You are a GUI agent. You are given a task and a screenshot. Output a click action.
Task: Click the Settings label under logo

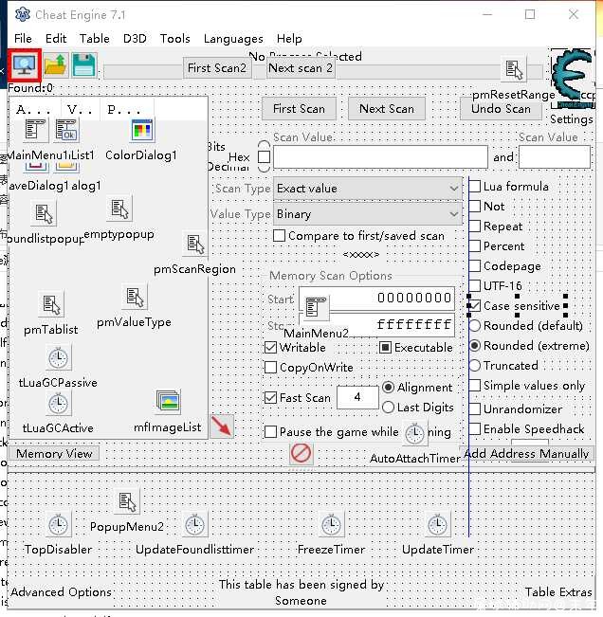tap(572, 118)
